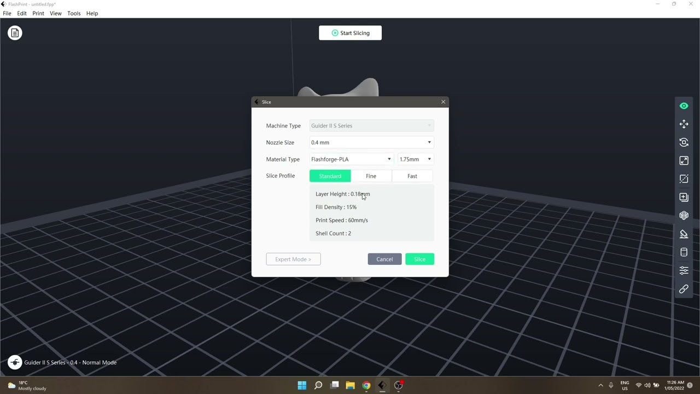Screen dimensions: 700x394
Task: Open the Print menu
Action: (38, 13)
